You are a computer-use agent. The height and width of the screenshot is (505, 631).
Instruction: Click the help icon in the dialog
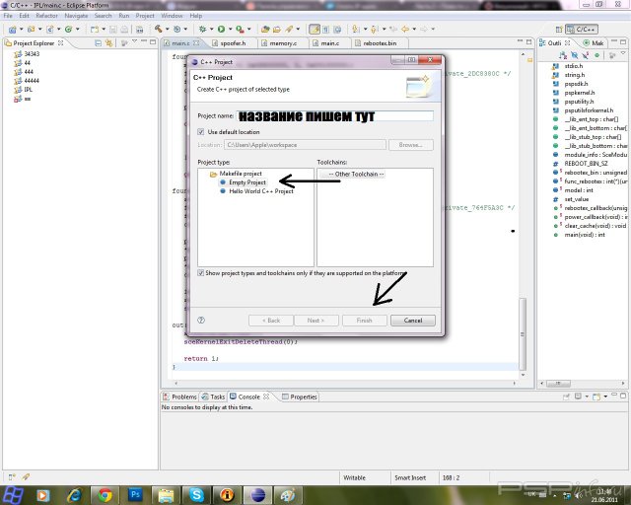[x=201, y=320]
